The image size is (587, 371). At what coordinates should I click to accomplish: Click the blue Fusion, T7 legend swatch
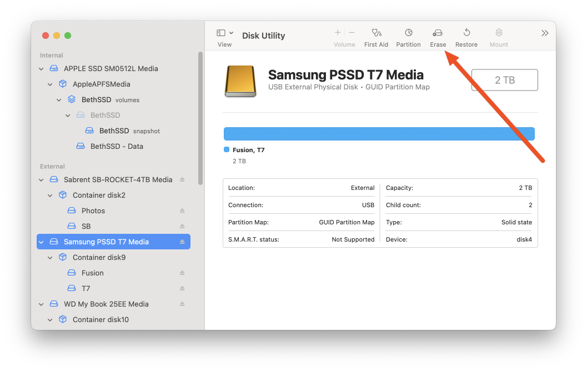(227, 150)
